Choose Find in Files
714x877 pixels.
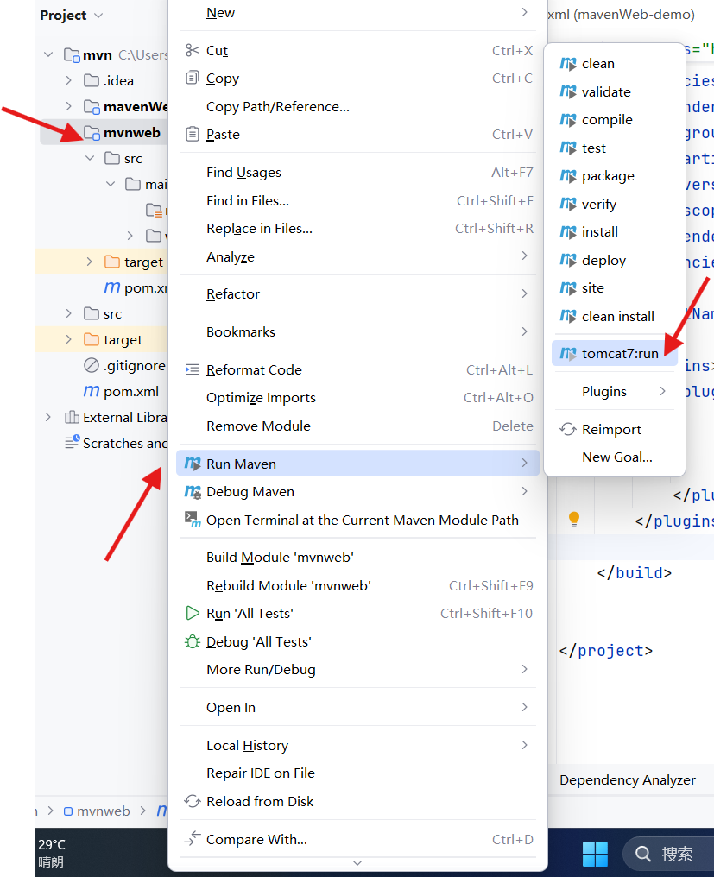coord(357,200)
